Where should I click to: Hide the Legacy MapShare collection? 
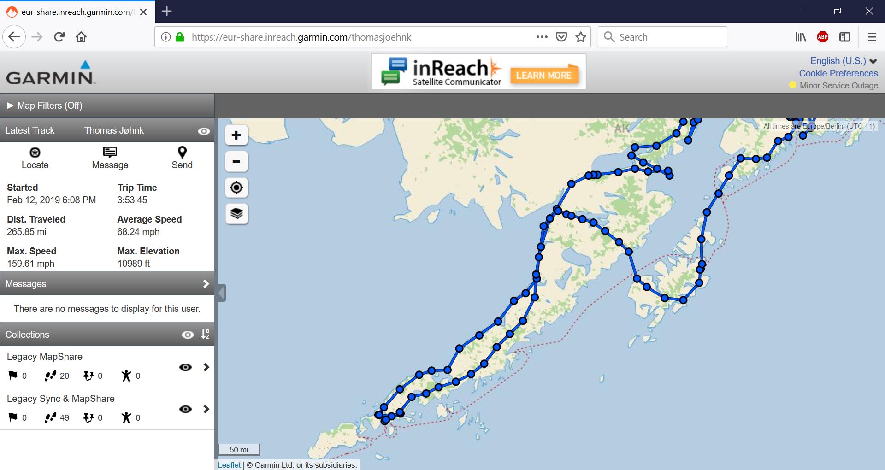coord(185,367)
